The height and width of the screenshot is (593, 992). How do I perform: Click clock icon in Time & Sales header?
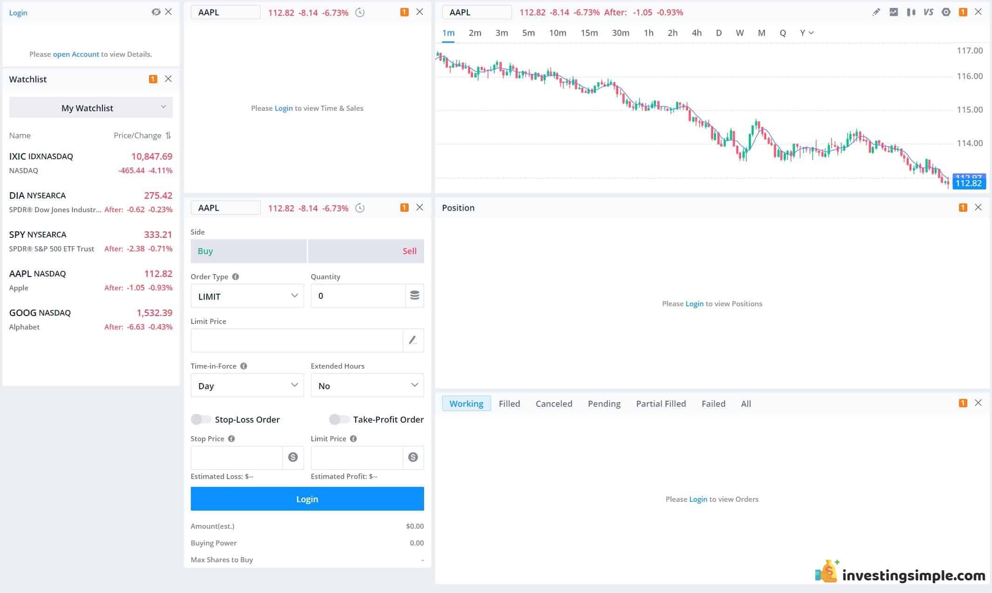click(360, 13)
